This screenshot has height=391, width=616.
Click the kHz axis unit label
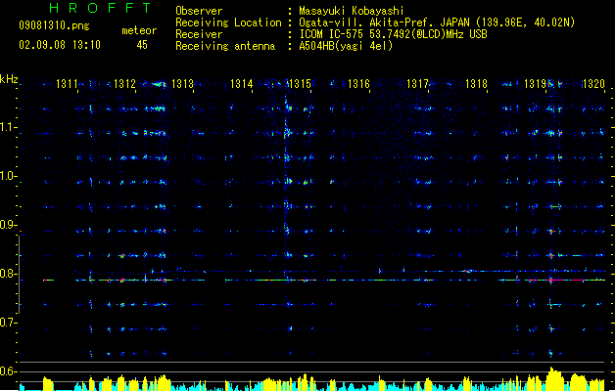(9, 79)
